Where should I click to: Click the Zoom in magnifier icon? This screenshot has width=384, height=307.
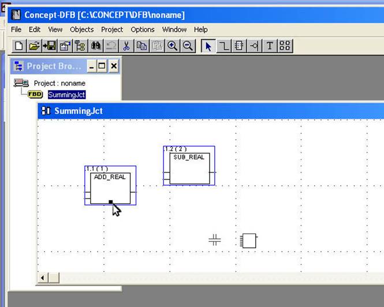pos(172,46)
